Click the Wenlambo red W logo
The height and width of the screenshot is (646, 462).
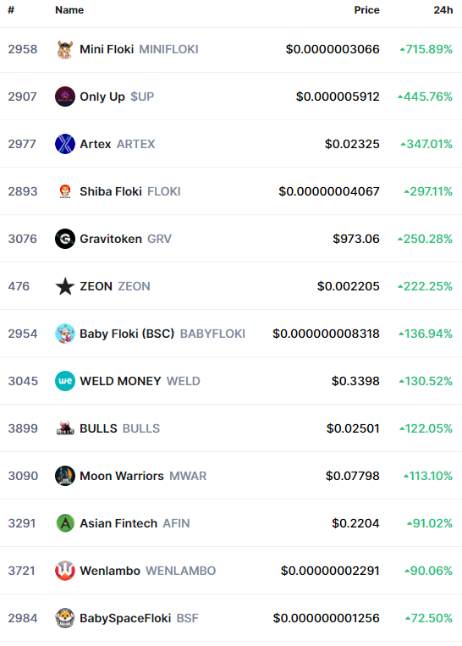point(64,571)
